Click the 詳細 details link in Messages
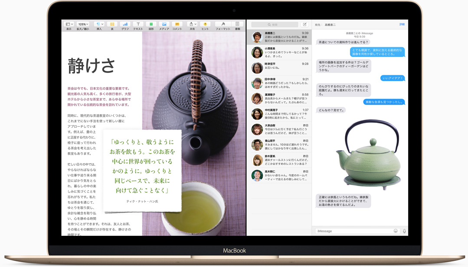This screenshot has height=267, width=468. 402,24
